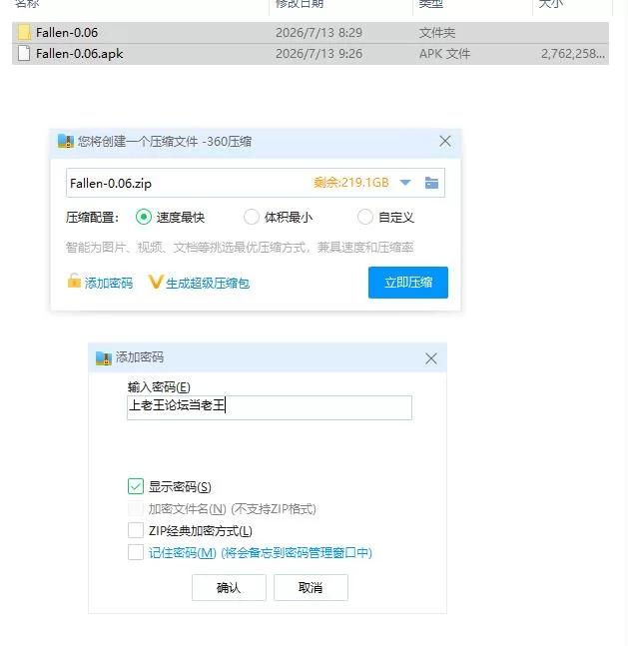
Task: Click the 输入密码(E) password input field
Action: click(270, 408)
